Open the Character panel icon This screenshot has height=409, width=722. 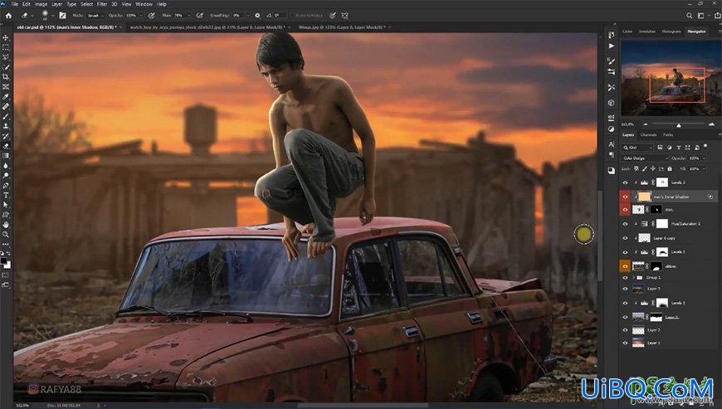611,144
